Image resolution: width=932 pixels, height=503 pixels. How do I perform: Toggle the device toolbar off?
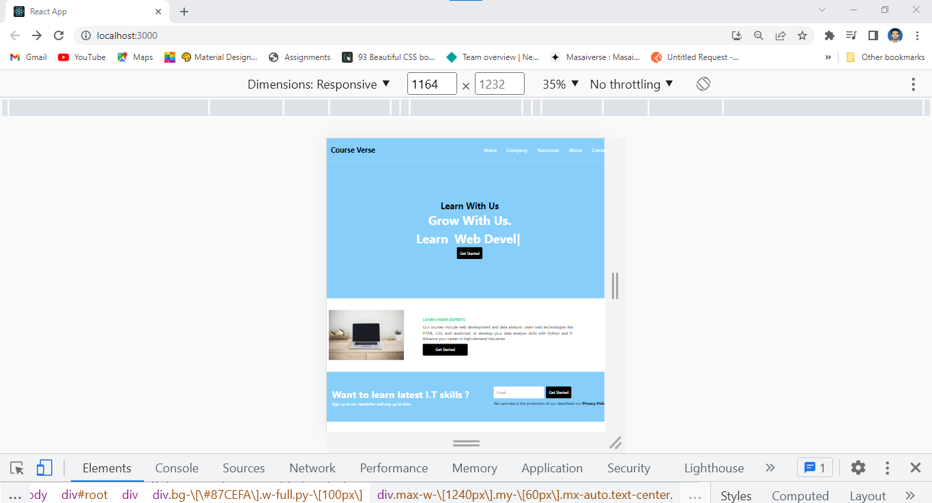[44, 468]
